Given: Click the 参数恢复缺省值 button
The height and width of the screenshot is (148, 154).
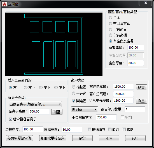Looking at the screenshot, I should pyautogui.click(x=19, y=138).
